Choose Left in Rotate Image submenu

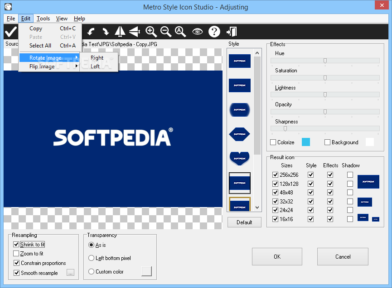click(x=99, y=66)
